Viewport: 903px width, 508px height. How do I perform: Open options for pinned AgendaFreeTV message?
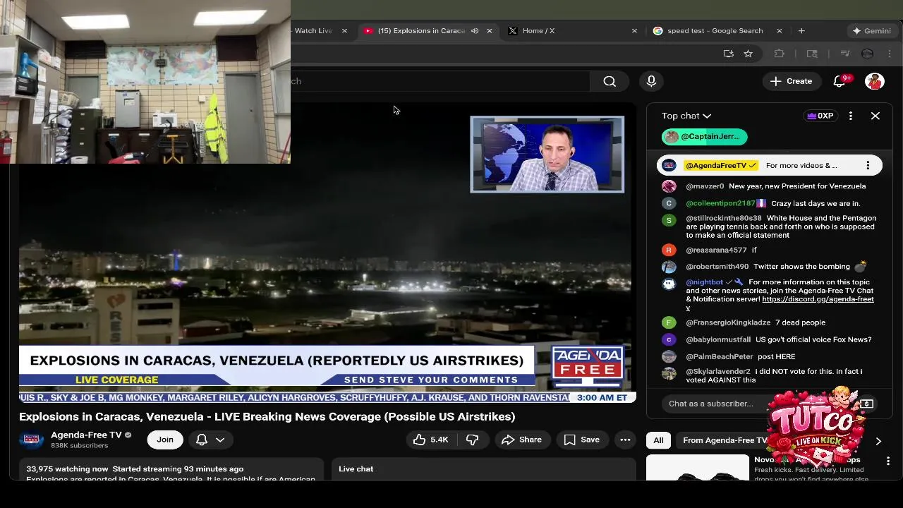(x=868, y=166)
